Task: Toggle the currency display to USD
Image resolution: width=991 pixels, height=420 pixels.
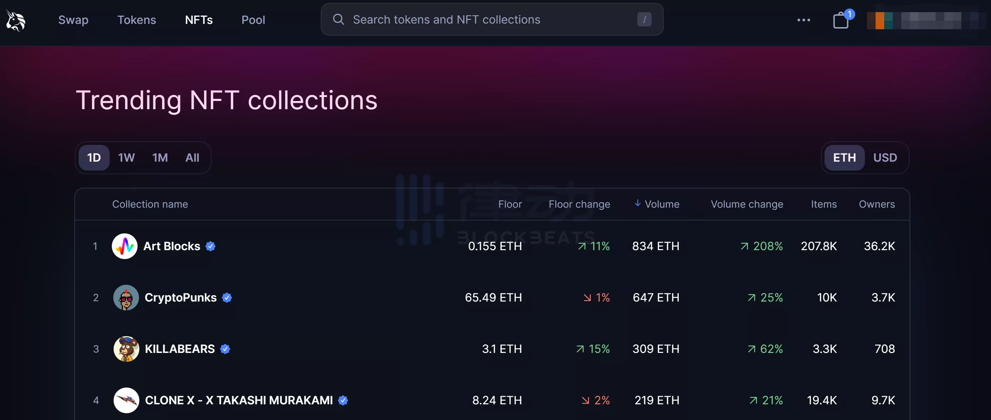Action: (x=885, y=158)
